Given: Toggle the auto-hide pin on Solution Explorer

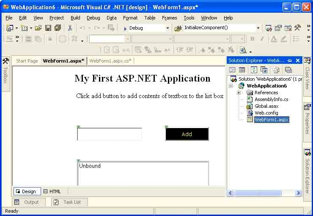Looking at the screenshot, I should [289, 60].
